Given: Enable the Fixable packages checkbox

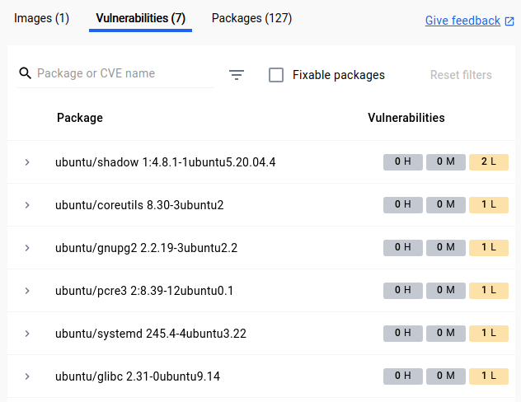Looking at the screenshot, I should point(277,75).
